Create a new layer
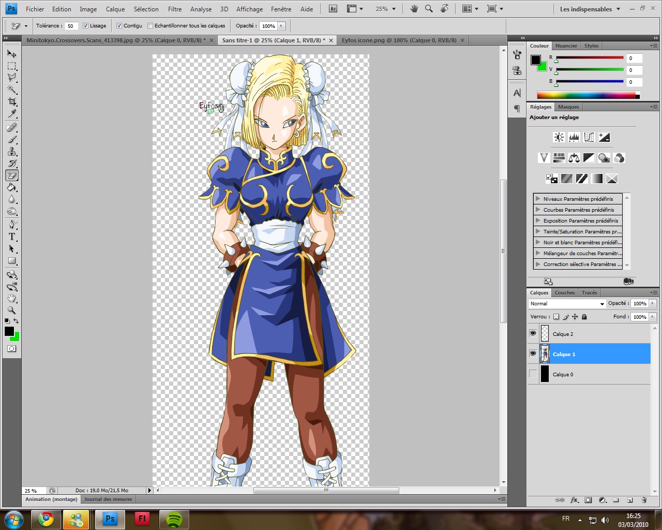Viewport: 662px width, 530px height. point(630,500)
